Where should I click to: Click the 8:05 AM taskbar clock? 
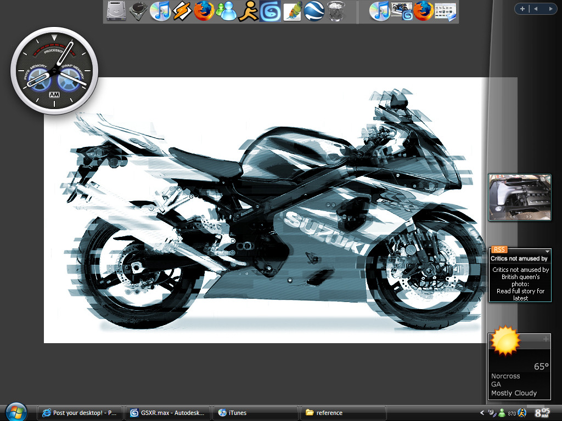coord(542,413)
